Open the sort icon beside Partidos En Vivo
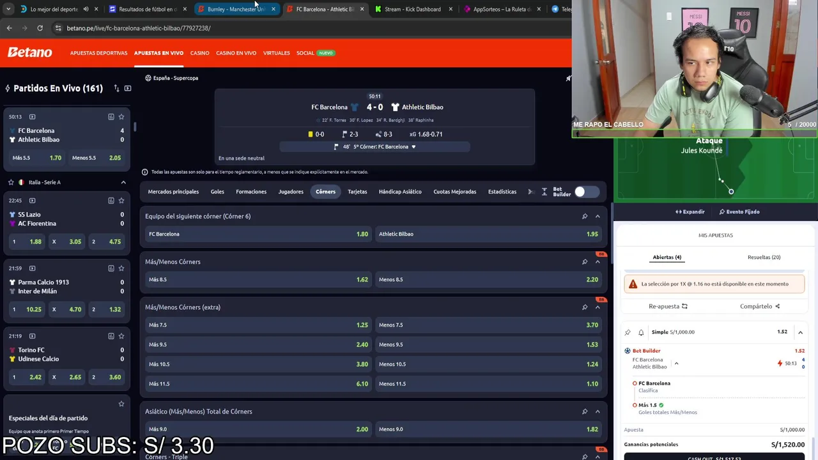The width and height of the screenshot is (818, 460). point(116,88)
